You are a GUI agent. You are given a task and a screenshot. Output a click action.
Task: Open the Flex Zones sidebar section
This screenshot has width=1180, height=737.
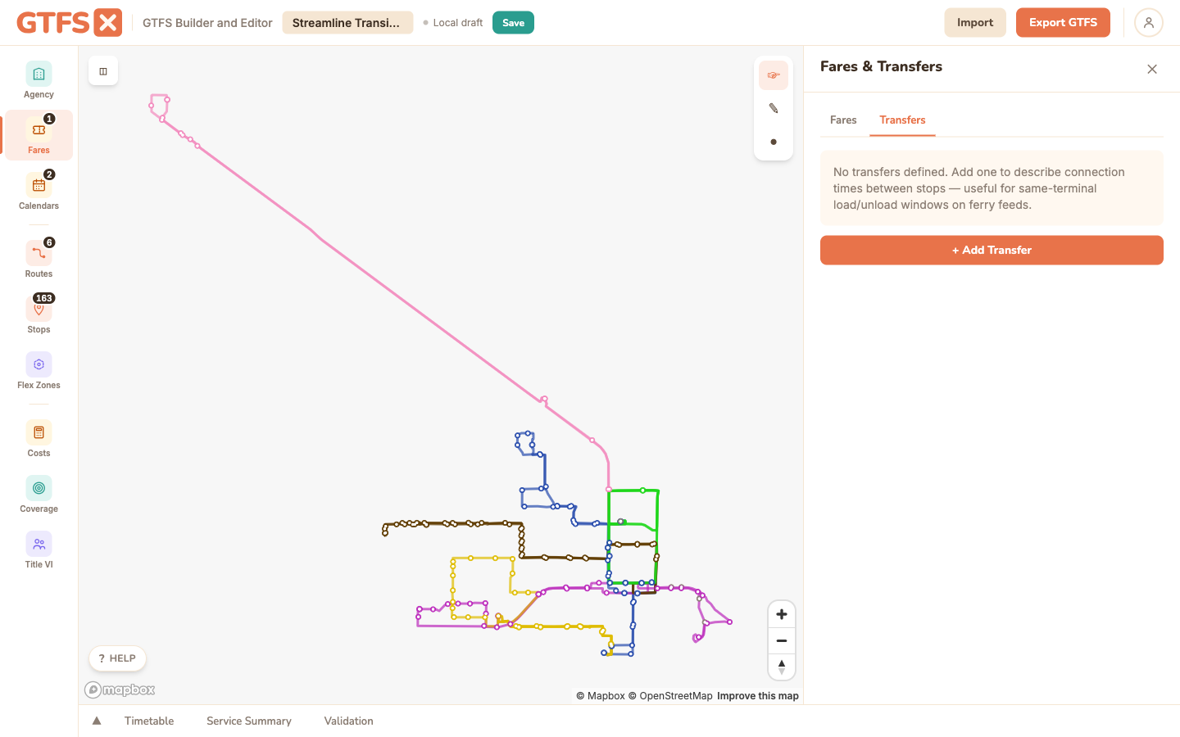click(x=39, y=370)
